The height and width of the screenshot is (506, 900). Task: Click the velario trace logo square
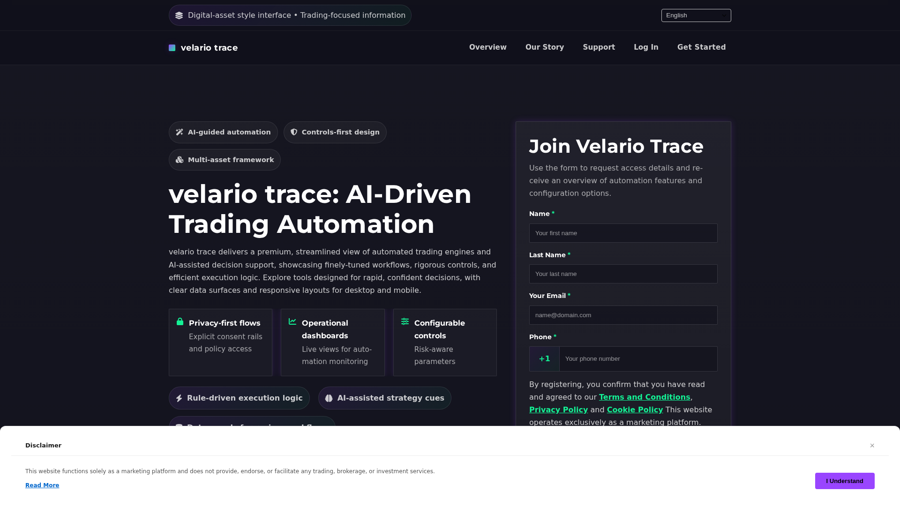pyautogui.click(x=172, y=48)
